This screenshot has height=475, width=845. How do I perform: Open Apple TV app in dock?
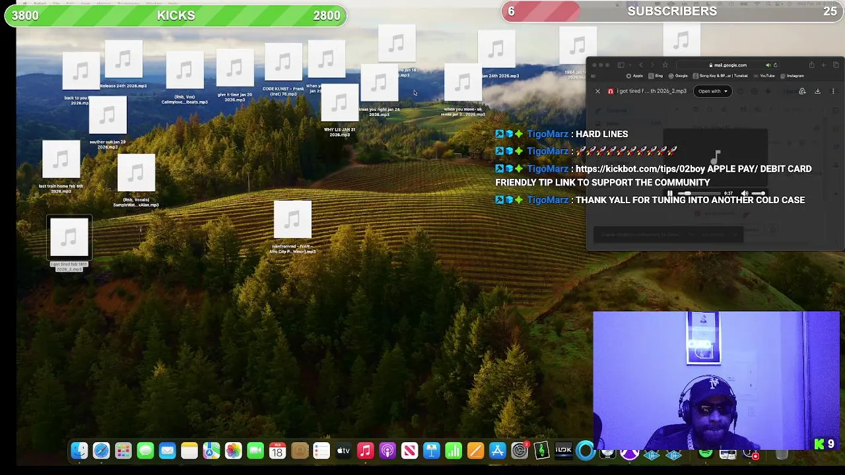[343, 451]
